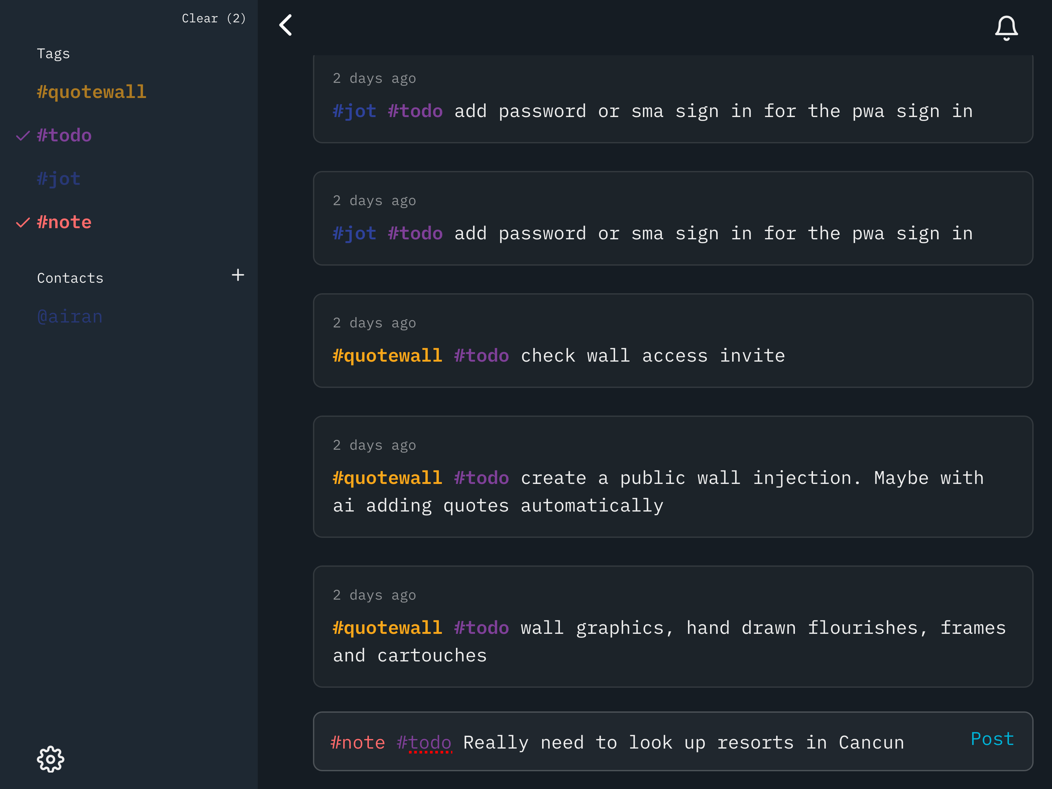Click the back arrow icon
Image resolution: width=1052 pixels, height=789 pixels.
[285, 25]
